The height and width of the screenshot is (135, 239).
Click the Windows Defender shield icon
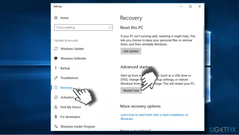[56, 58]
